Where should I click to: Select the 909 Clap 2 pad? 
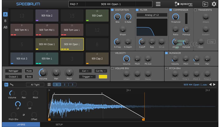[97, 59]
